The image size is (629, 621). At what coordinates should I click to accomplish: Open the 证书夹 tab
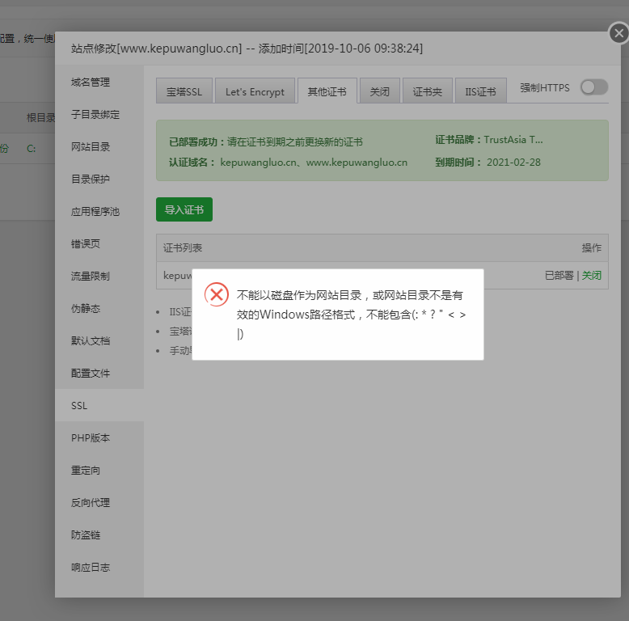coord(427,91)
